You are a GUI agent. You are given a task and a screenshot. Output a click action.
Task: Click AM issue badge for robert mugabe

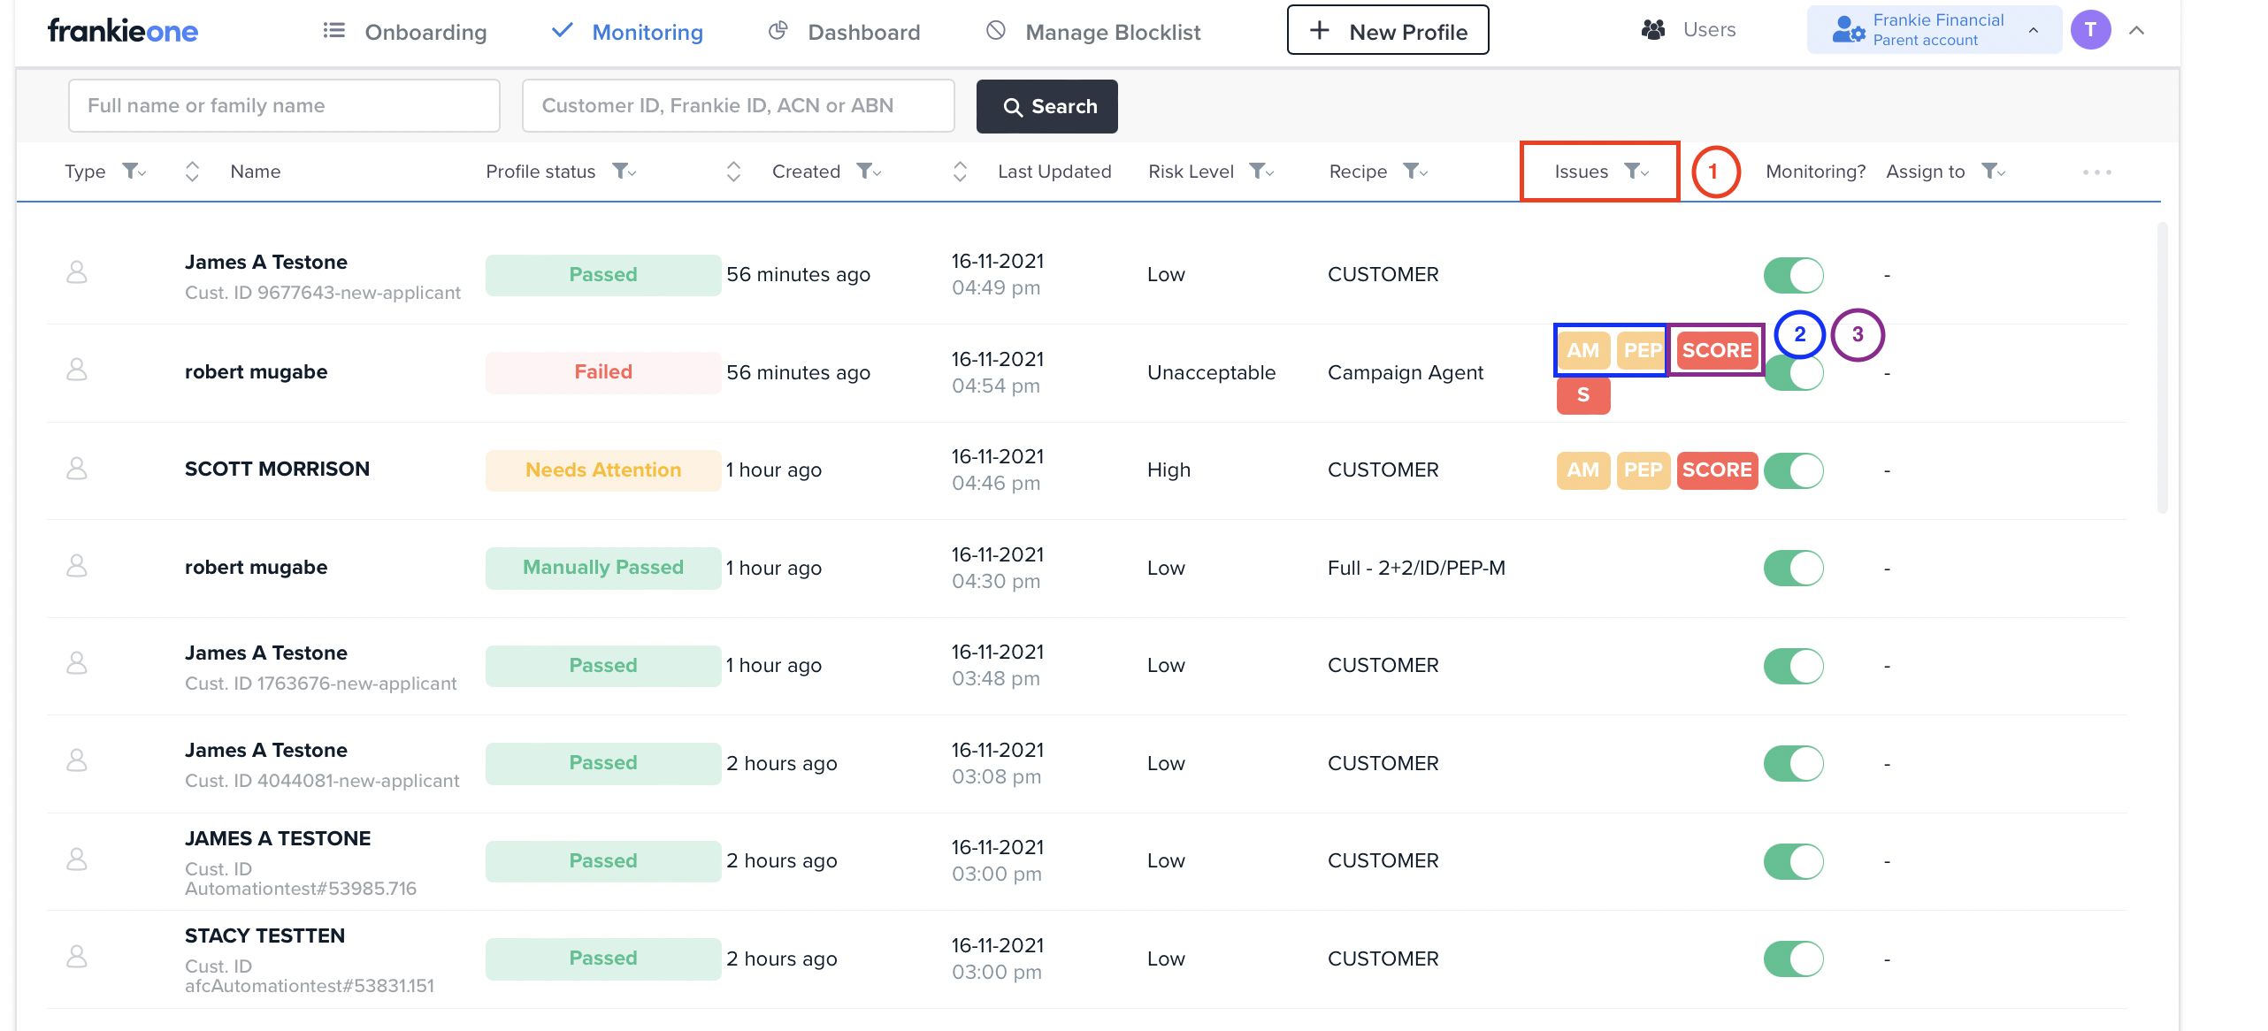point(1583,350)
